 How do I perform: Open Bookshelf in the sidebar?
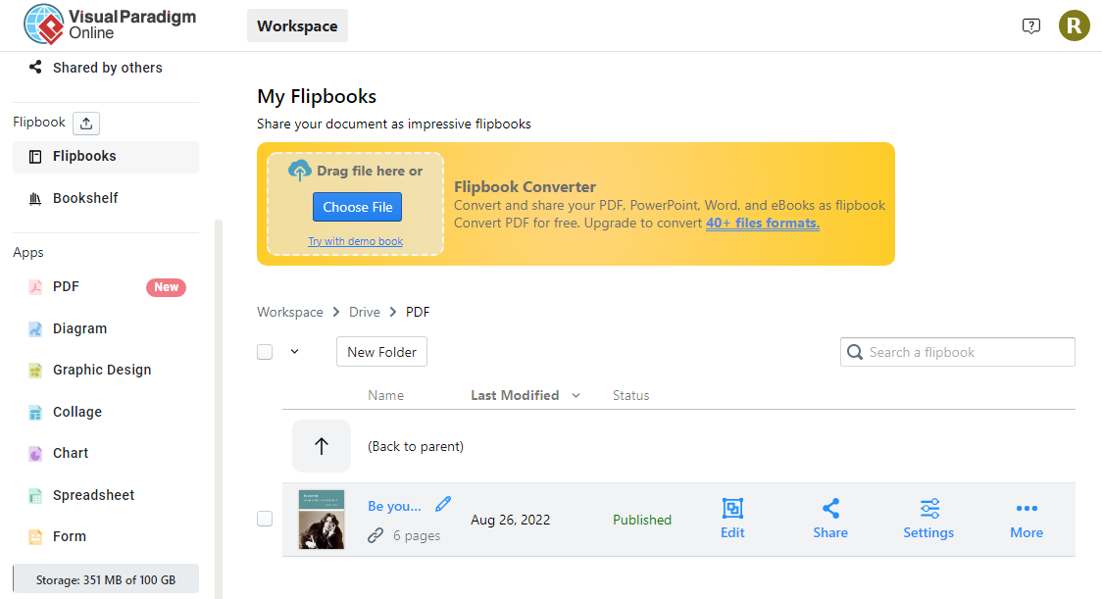click(x=85, y=198)
